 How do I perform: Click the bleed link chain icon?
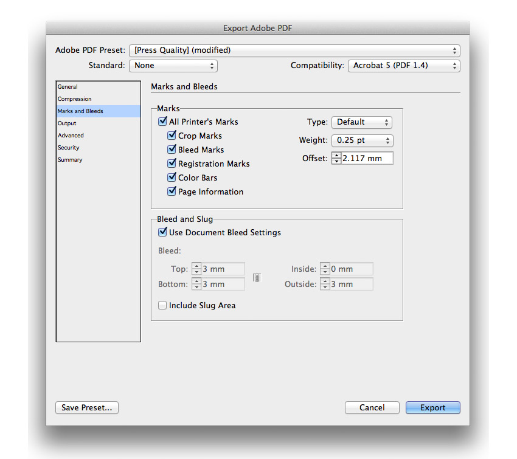tap(257, 278)
